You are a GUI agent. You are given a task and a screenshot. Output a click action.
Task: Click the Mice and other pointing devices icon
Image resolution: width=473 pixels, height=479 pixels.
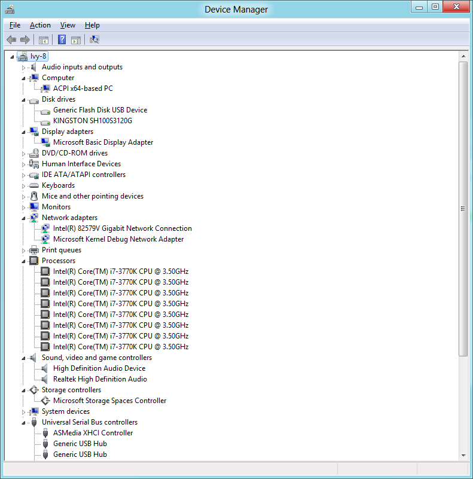[34, 196]
